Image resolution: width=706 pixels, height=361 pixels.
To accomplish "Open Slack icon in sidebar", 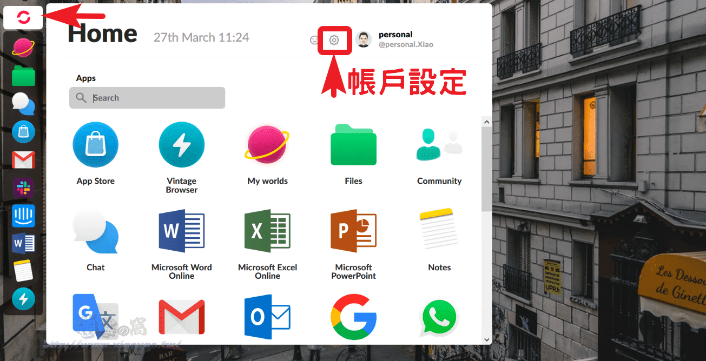I will [x=23, y=188].
